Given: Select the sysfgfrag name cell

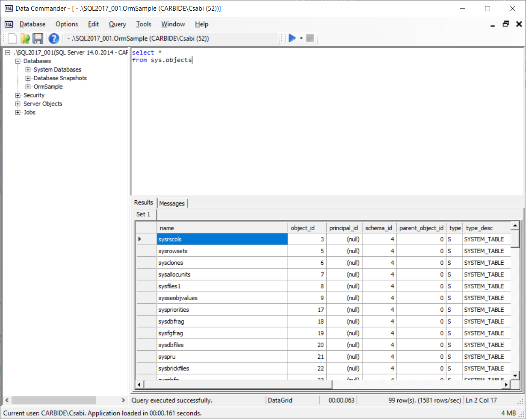Looking at the screenshot, I should click(x=222, y=333).
